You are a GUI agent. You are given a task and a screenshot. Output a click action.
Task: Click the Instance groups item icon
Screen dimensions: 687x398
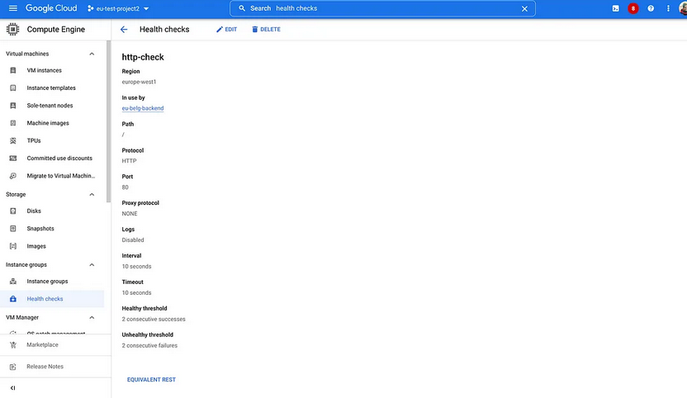[13, 282]
